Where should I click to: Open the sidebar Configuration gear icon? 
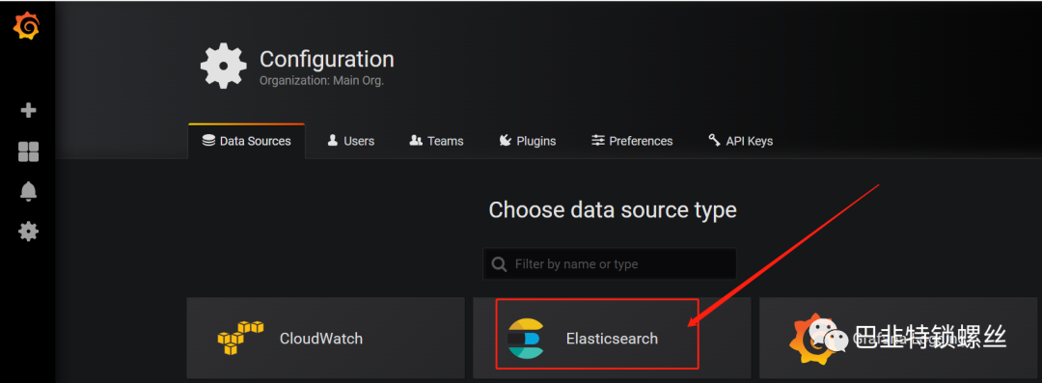point(28,232)
